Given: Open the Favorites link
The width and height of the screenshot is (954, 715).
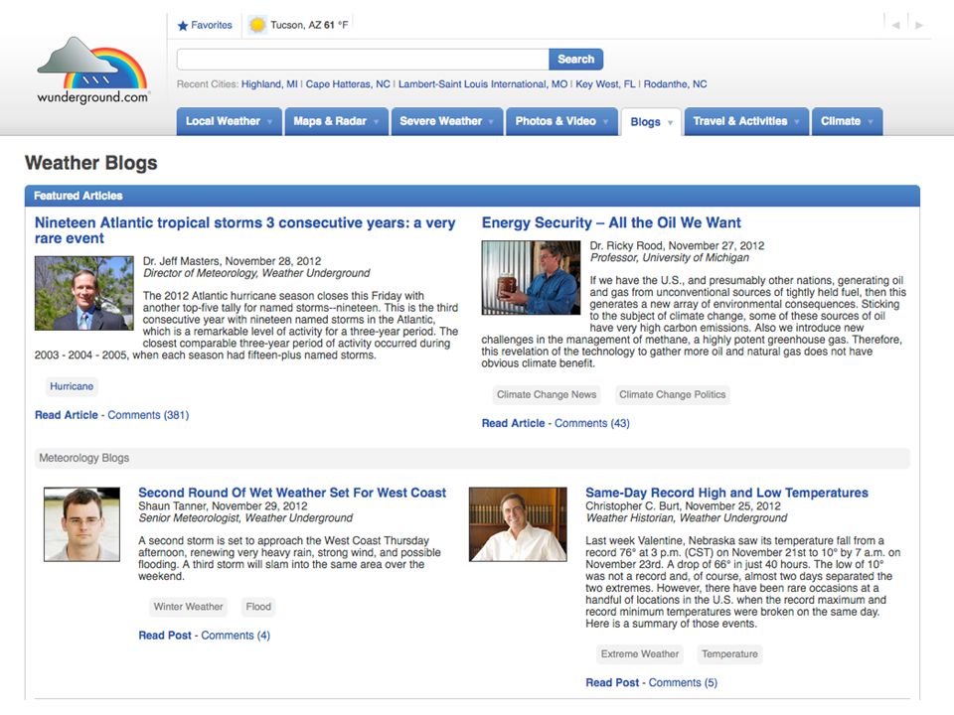Looking at the screenshot, I should 211,25.
